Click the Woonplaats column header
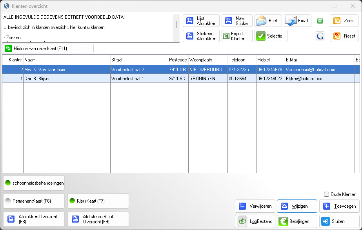This screenshot has width=362, height=230. tap(208, 60)
